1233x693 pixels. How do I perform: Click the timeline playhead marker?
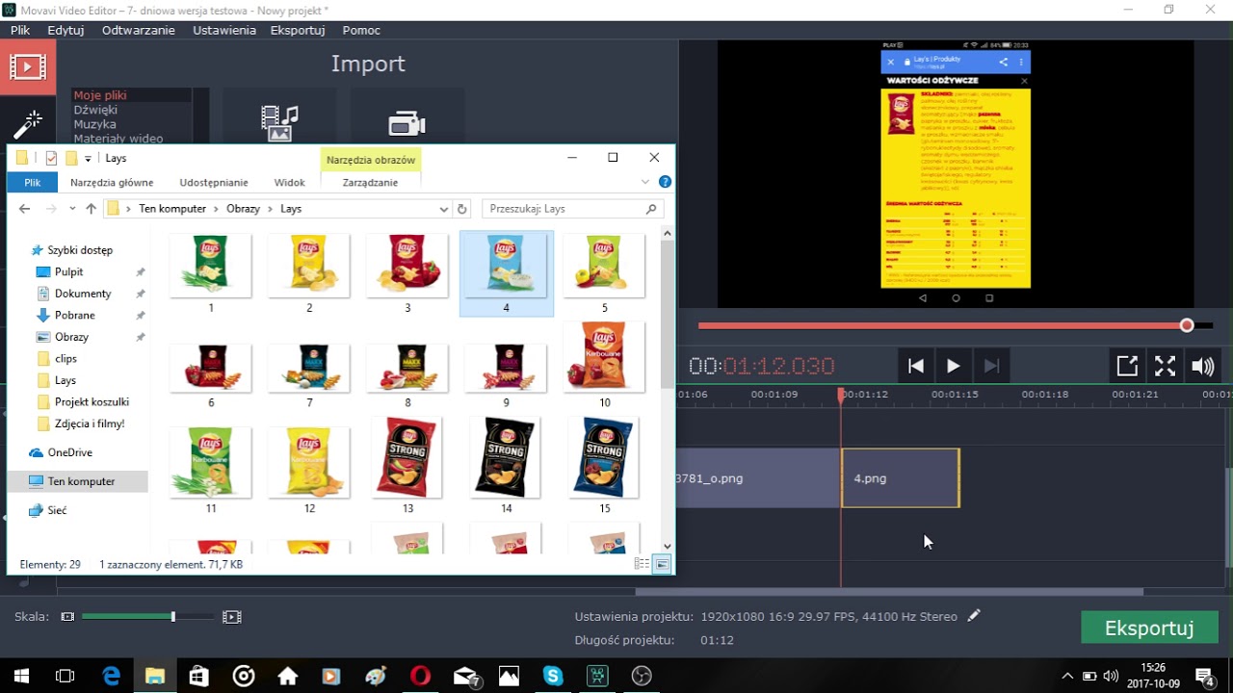pyautogui.click(x=841, y=395)
